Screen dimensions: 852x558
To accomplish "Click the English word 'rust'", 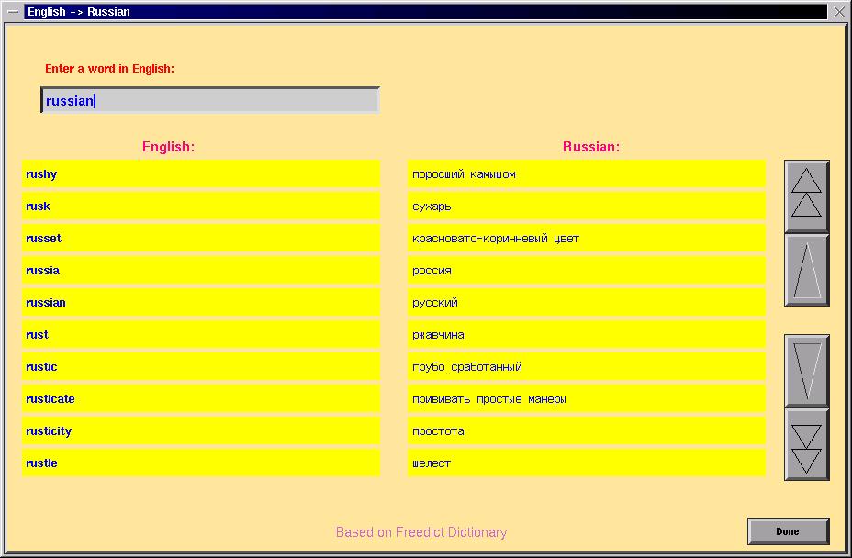I will click(x=200, y=335).
